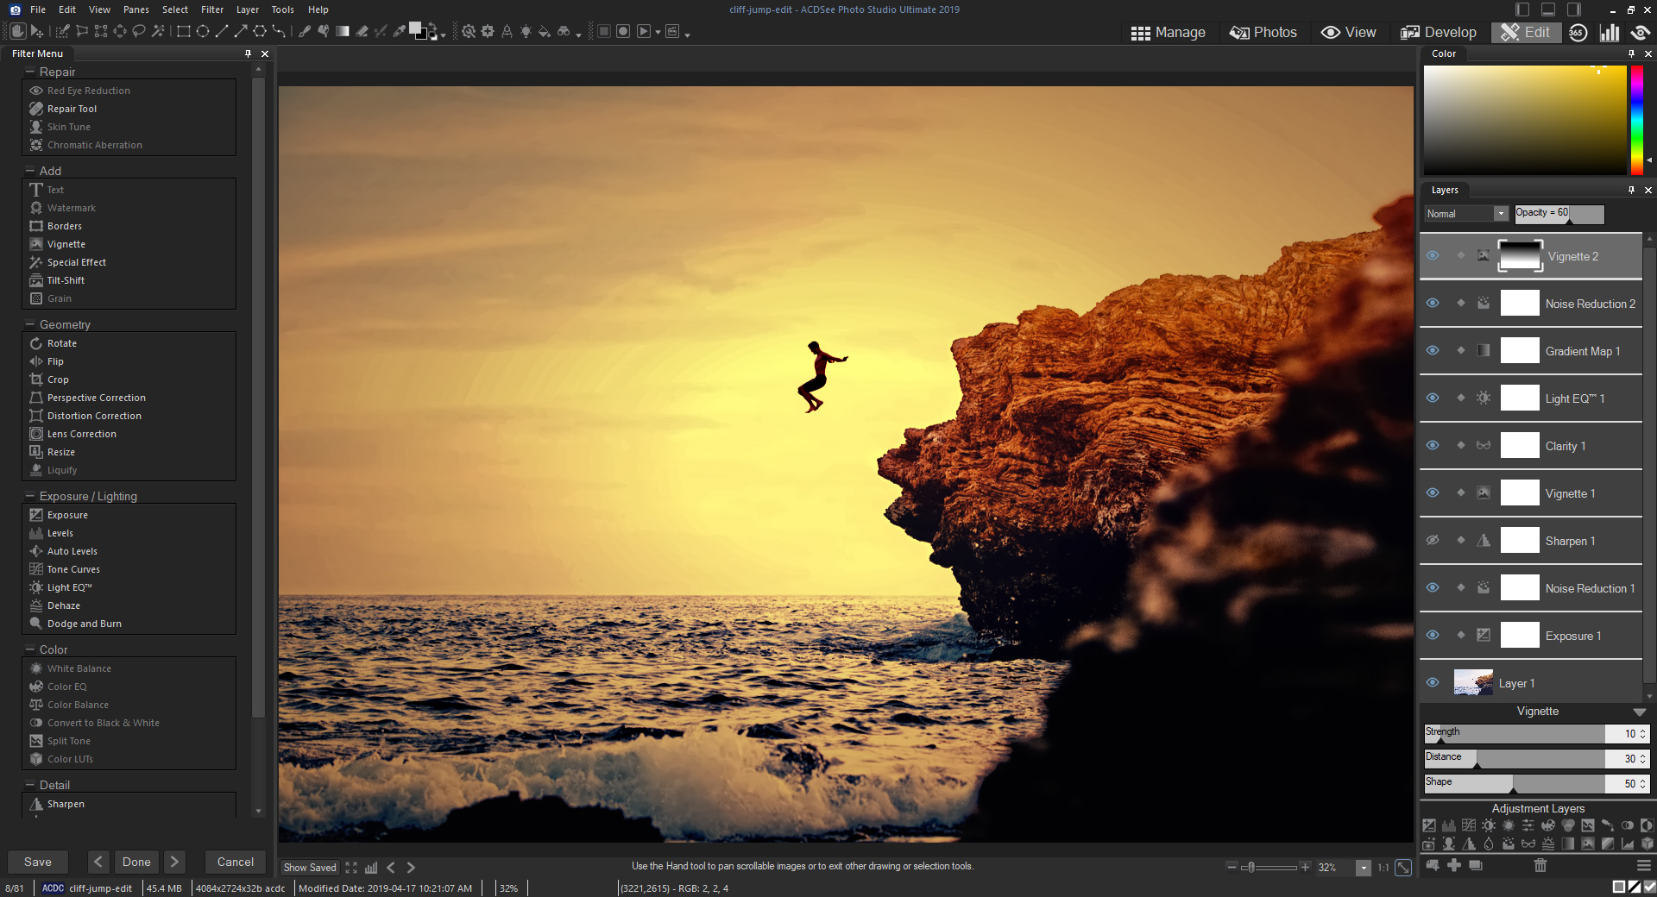This screenshot has width=1657, height=897.
Task: Click the layer Opacity input field
Action: pyautogui.click(x=1559, y=213)
